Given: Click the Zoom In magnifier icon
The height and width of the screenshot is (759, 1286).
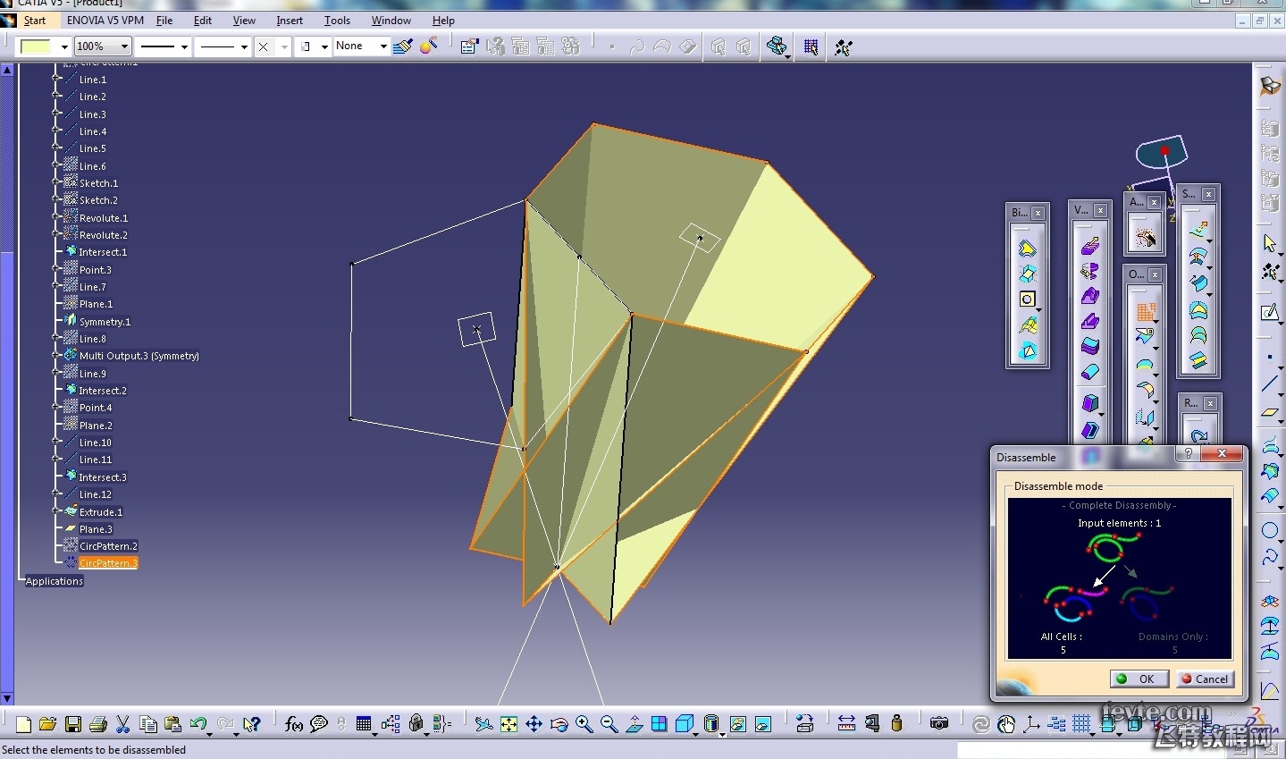Looking at the screenshot, I should 584,724.
